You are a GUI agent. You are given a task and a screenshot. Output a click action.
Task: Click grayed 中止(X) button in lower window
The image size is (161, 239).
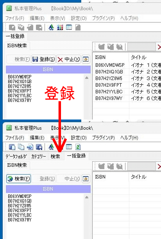click(x=69, y=178)
